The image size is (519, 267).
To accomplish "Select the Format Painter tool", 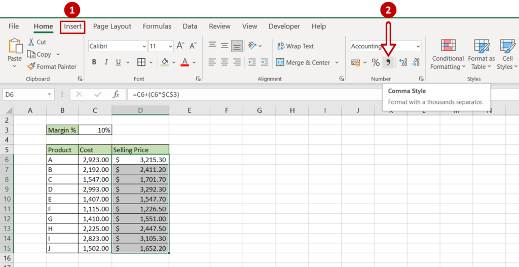I will pos(52,66).
